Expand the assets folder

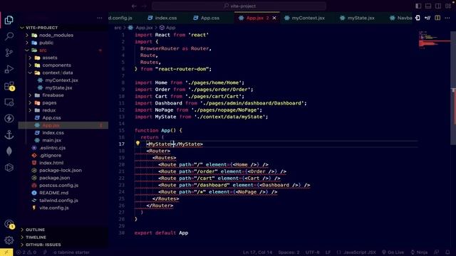pos(30,58)
